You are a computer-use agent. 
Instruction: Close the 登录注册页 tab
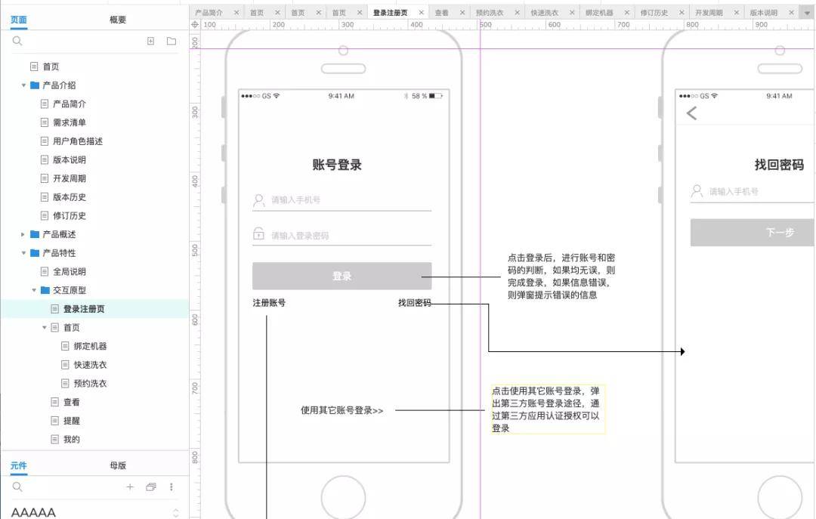pyautogui.click(x=421, y=13)
